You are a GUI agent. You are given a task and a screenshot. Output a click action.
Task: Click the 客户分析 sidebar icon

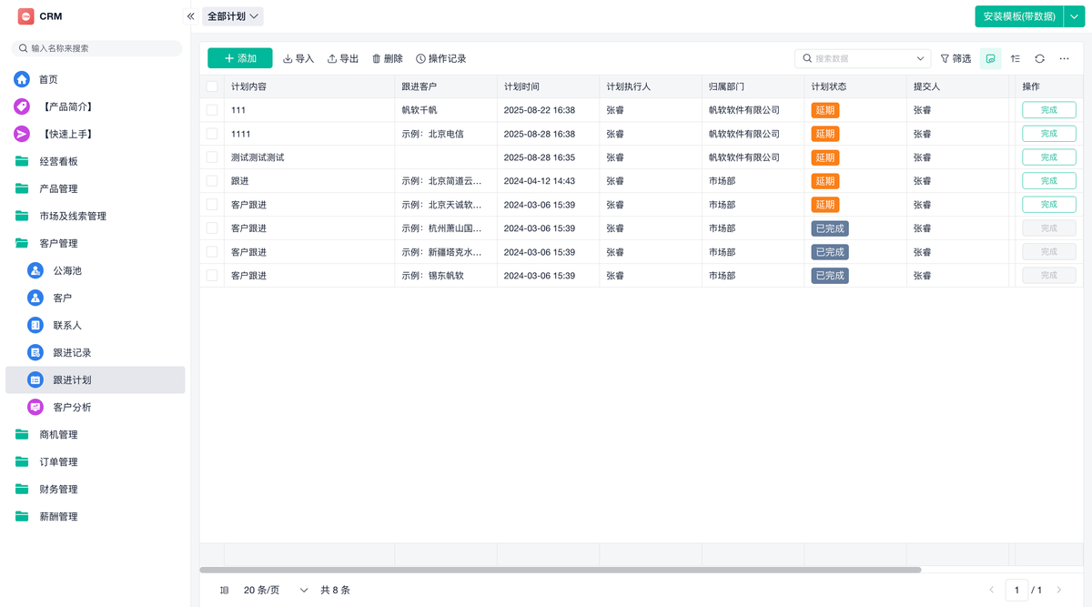pos(35,407)
